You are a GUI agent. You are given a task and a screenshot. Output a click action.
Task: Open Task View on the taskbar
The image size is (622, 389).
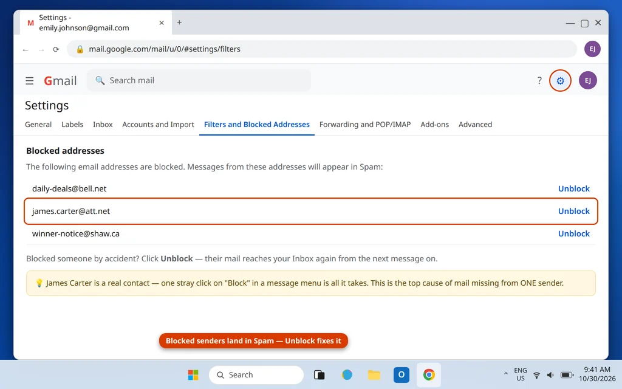click(320, 374)
